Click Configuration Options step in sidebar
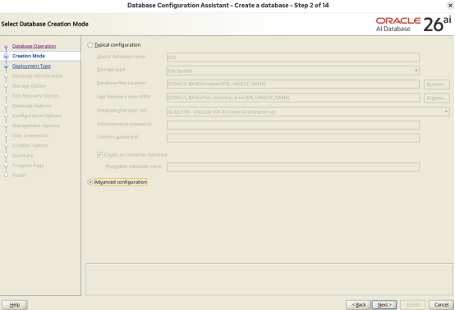 [x=37, y=116]
